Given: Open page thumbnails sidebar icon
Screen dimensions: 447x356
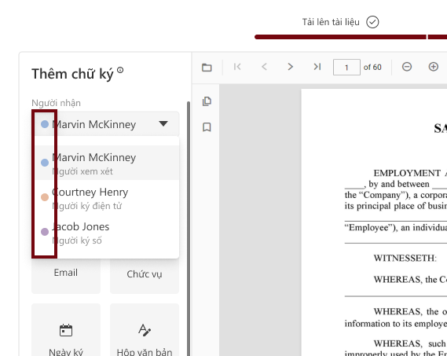Looking at the screenshot, I should (x=207, y=101).
